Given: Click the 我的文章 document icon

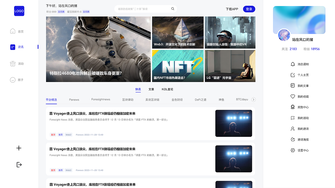Looking at the screenshot, I should (293, 86).
